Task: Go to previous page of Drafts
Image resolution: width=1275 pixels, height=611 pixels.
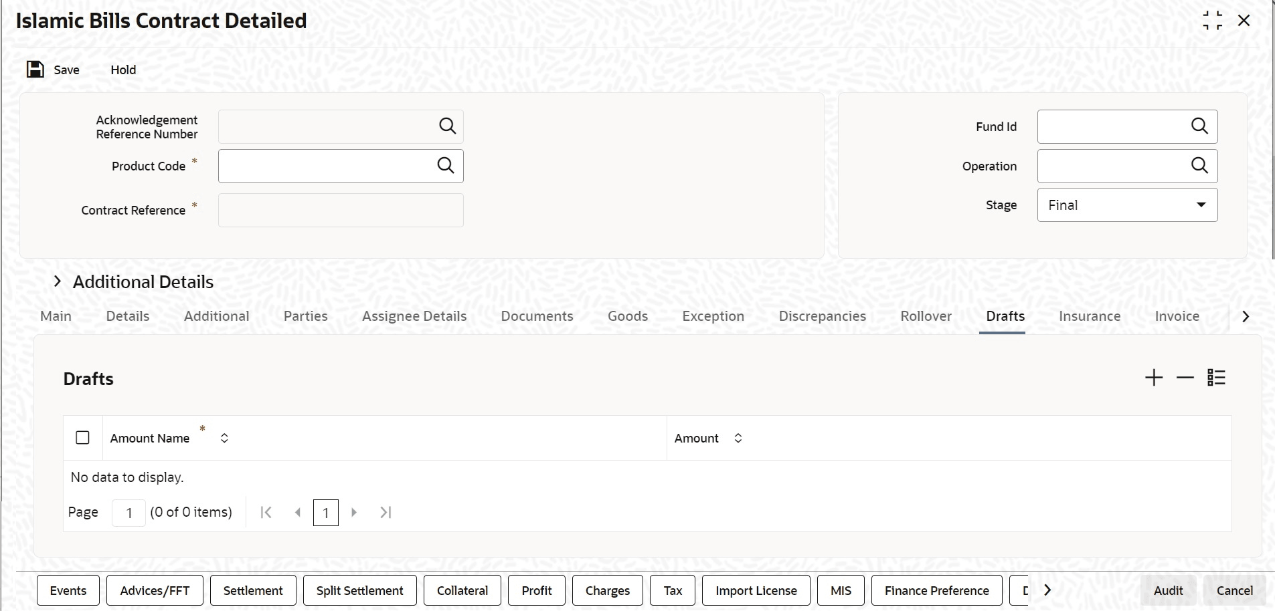Action: [x=298, y=513]
